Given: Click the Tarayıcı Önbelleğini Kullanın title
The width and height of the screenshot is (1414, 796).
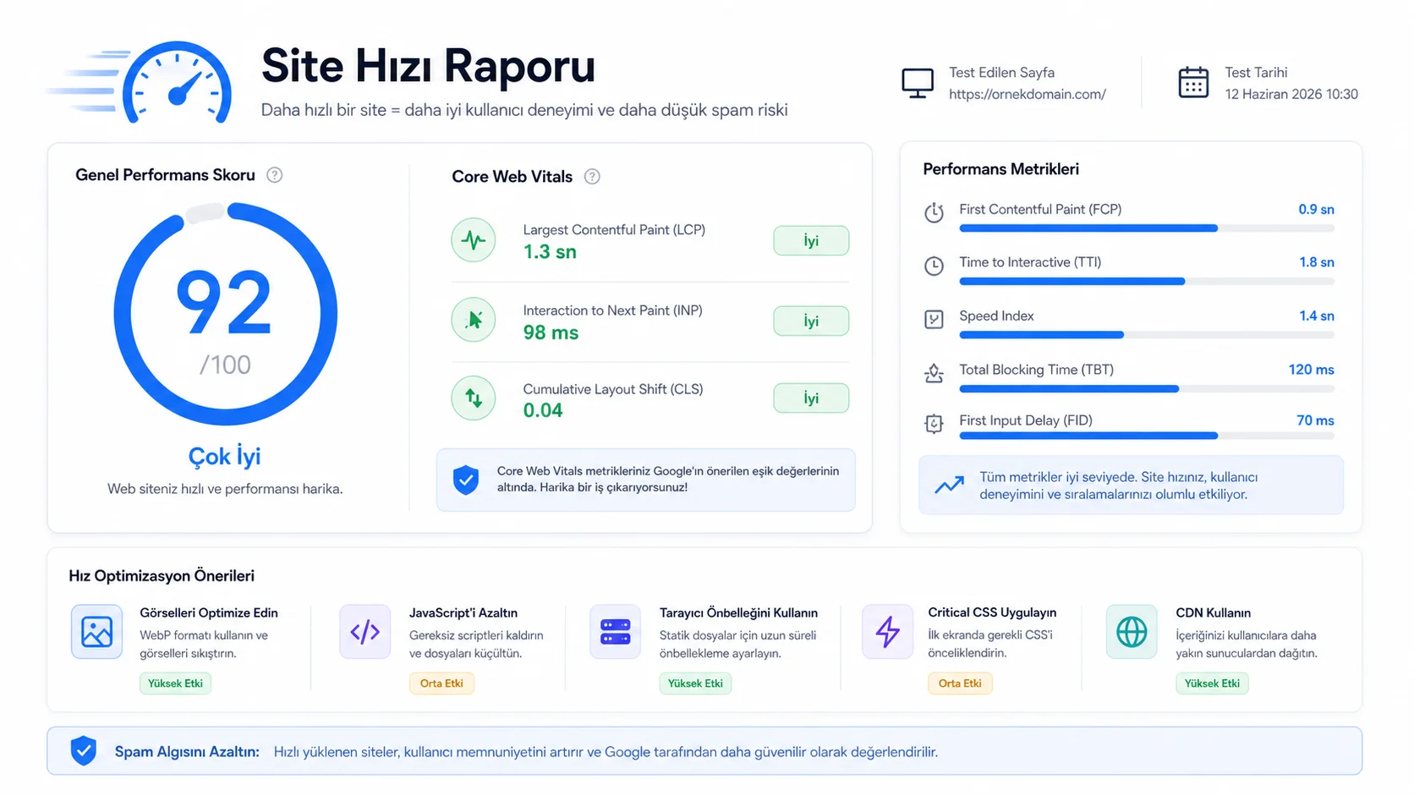Looking at the screenshot, I should [x=738, y=612].
